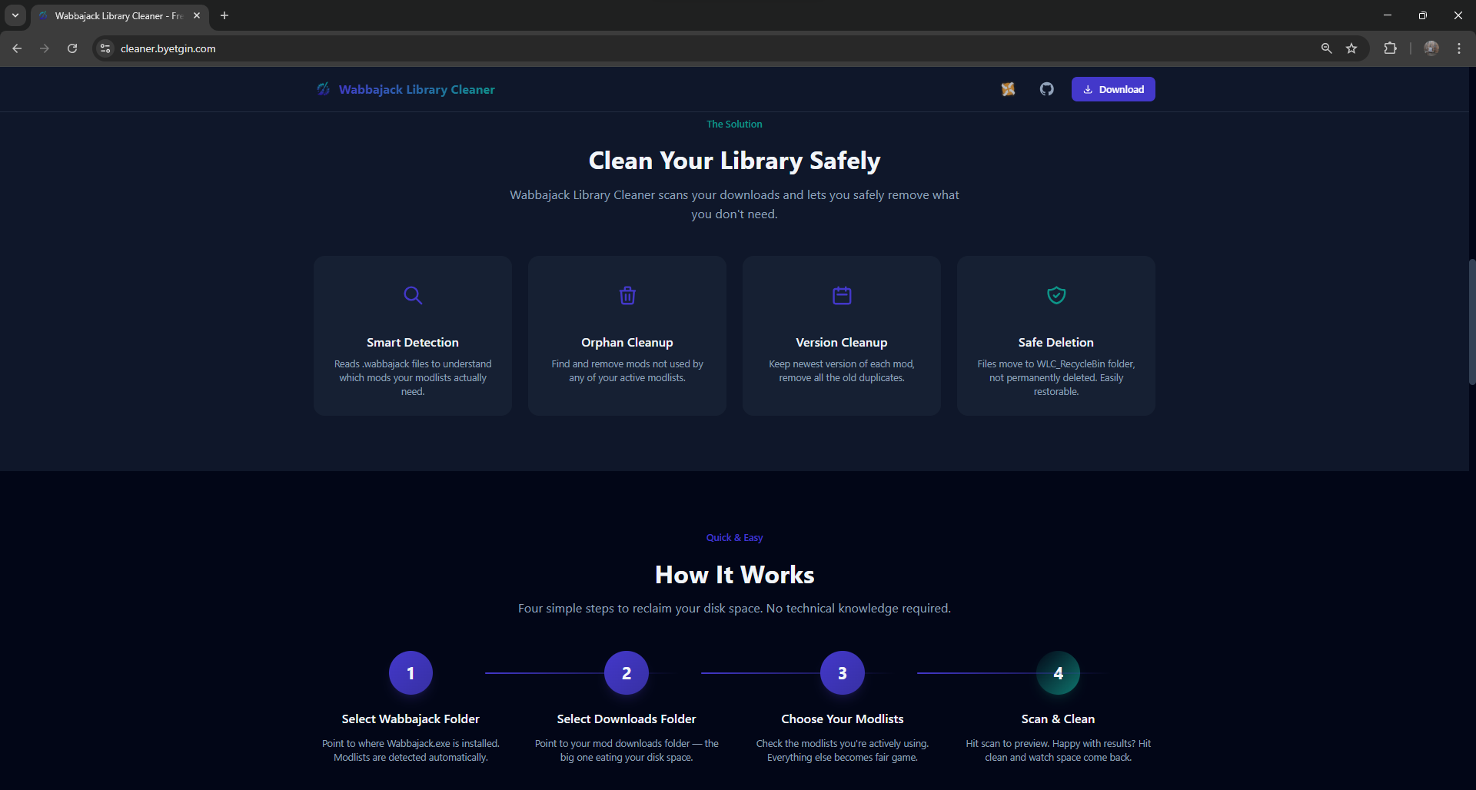
Task: Click the Smart Detection magnifier icon
Action: click(x=413, y=295)
